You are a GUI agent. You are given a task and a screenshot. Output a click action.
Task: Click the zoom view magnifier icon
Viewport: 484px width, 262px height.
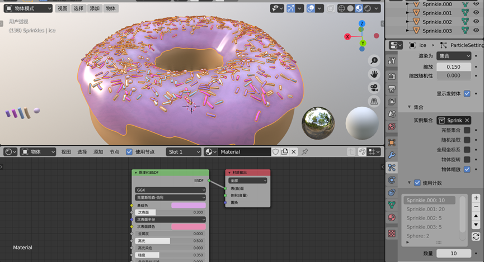374,60
